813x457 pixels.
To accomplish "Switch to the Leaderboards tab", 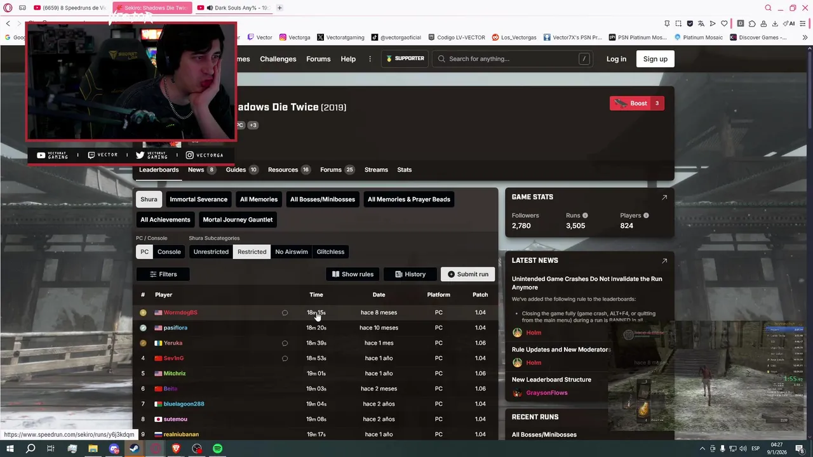I will (x=159, y=169).
